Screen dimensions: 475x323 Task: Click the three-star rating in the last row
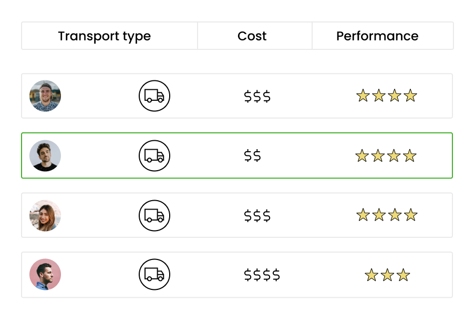[387, 275]
